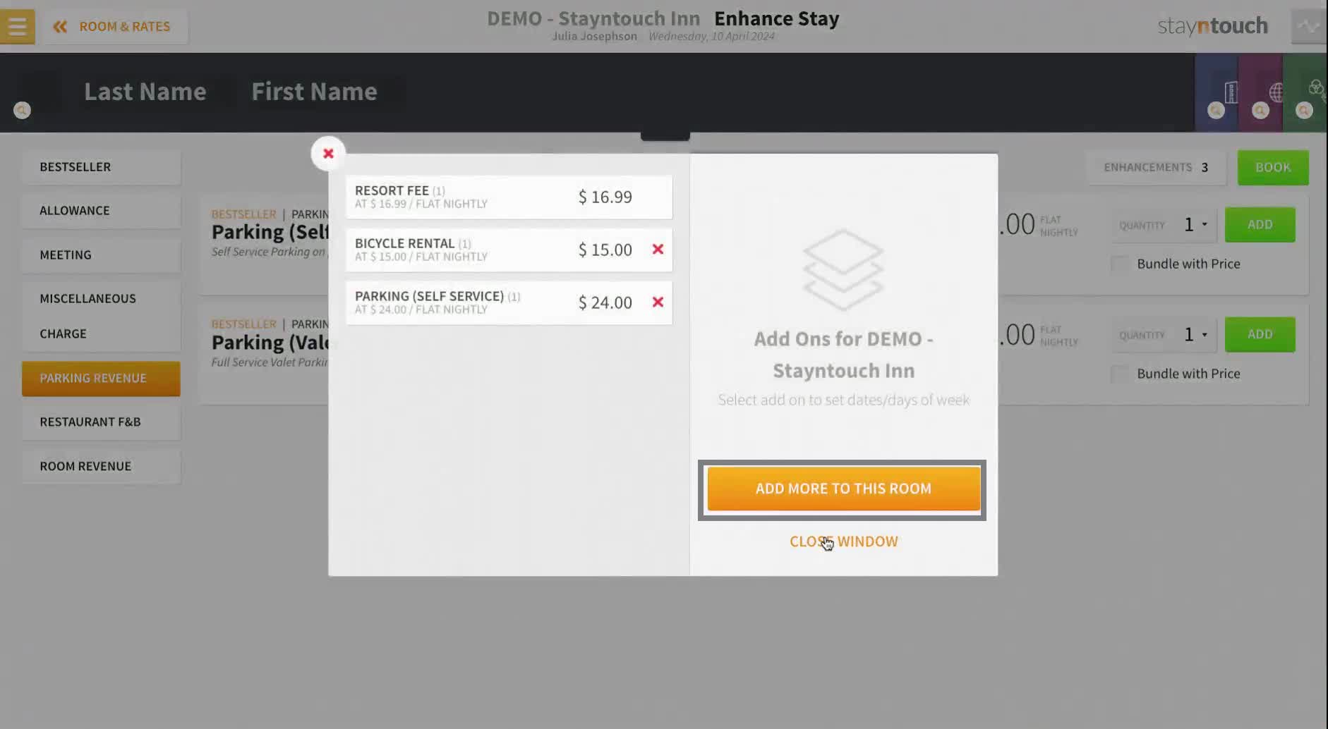Open the group card circles icon
1328x729 pixels.
(1317, 89)
